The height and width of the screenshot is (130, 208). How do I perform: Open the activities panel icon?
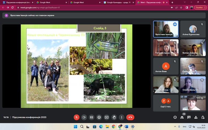pos(196,117)
